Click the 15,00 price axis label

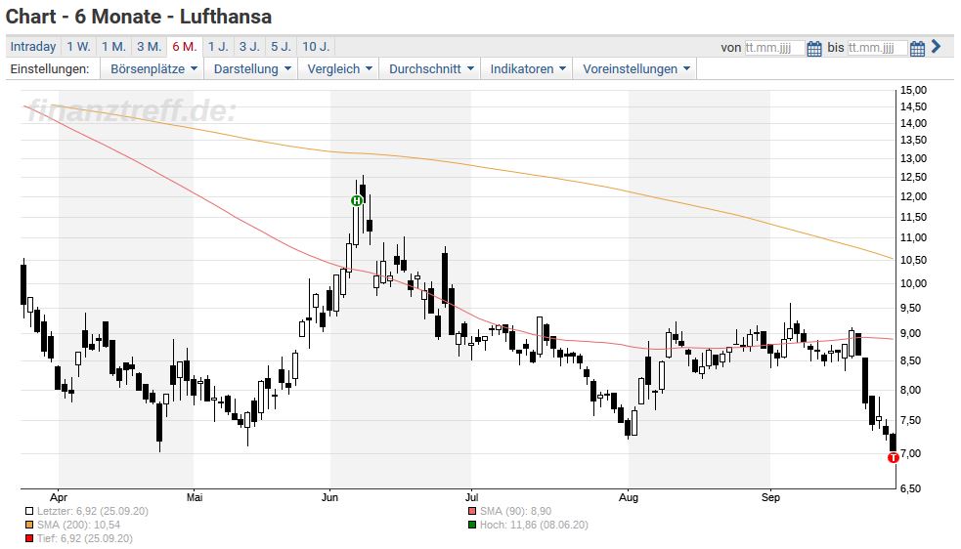(x=913, y=90)
